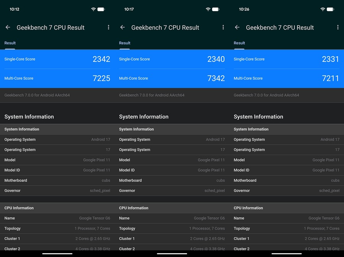
Task: Tap the 10:12 clock text
Action: pos(15,9)
